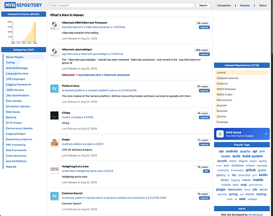This screenshot has width=273, height=216.
Task: Open the HTTP Clients category
Action: click(14, 123)
